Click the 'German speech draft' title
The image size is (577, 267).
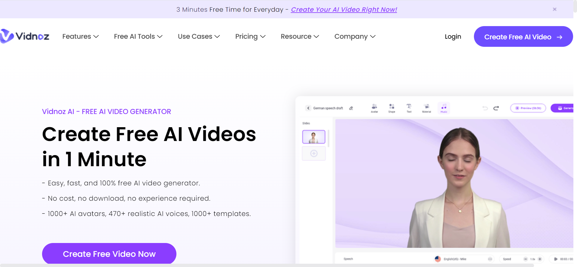click(328, 108)
